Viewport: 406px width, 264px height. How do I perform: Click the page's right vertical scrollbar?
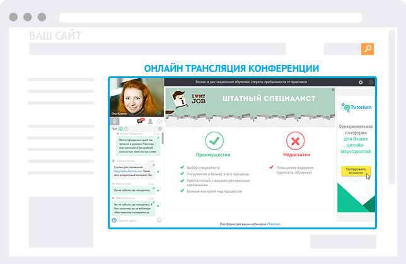tap(391, 107)
